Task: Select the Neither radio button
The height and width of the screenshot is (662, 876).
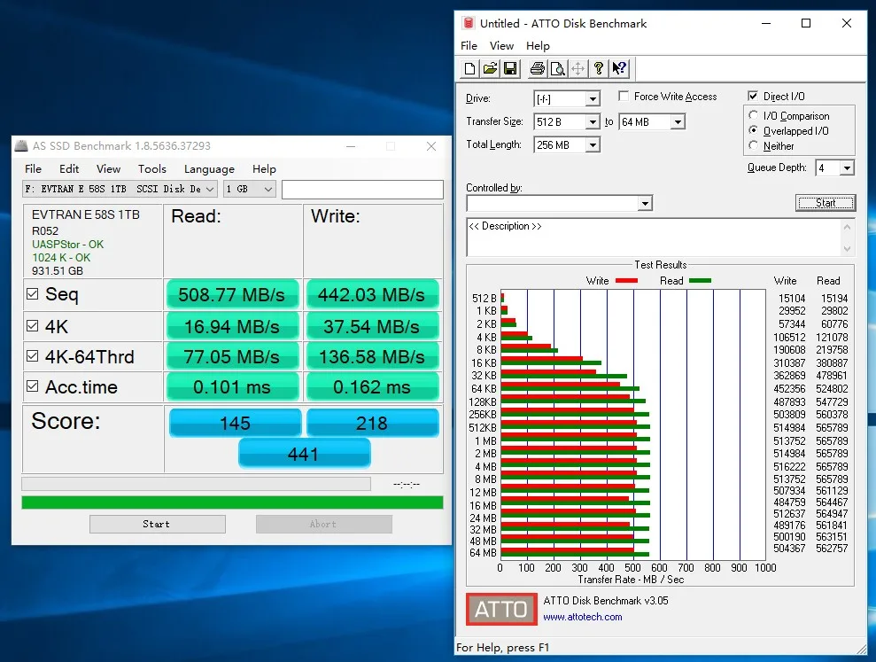Action: pyautogui.click(x=754, y=145)
